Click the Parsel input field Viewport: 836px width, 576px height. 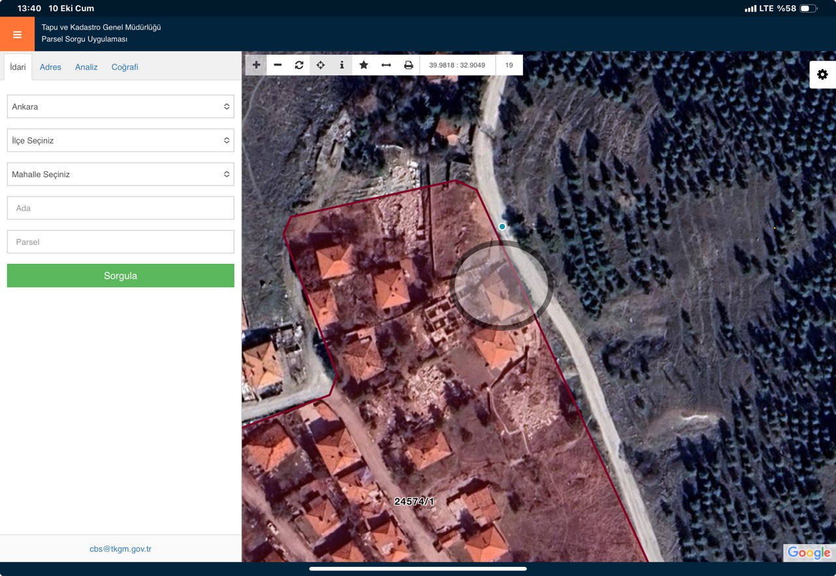tap(120, 242)
